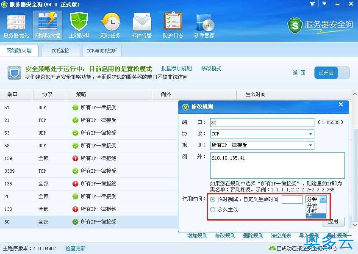Choose 小时 from the unit list
Viewport: 358px width, 254px height.
pos(316,210)
